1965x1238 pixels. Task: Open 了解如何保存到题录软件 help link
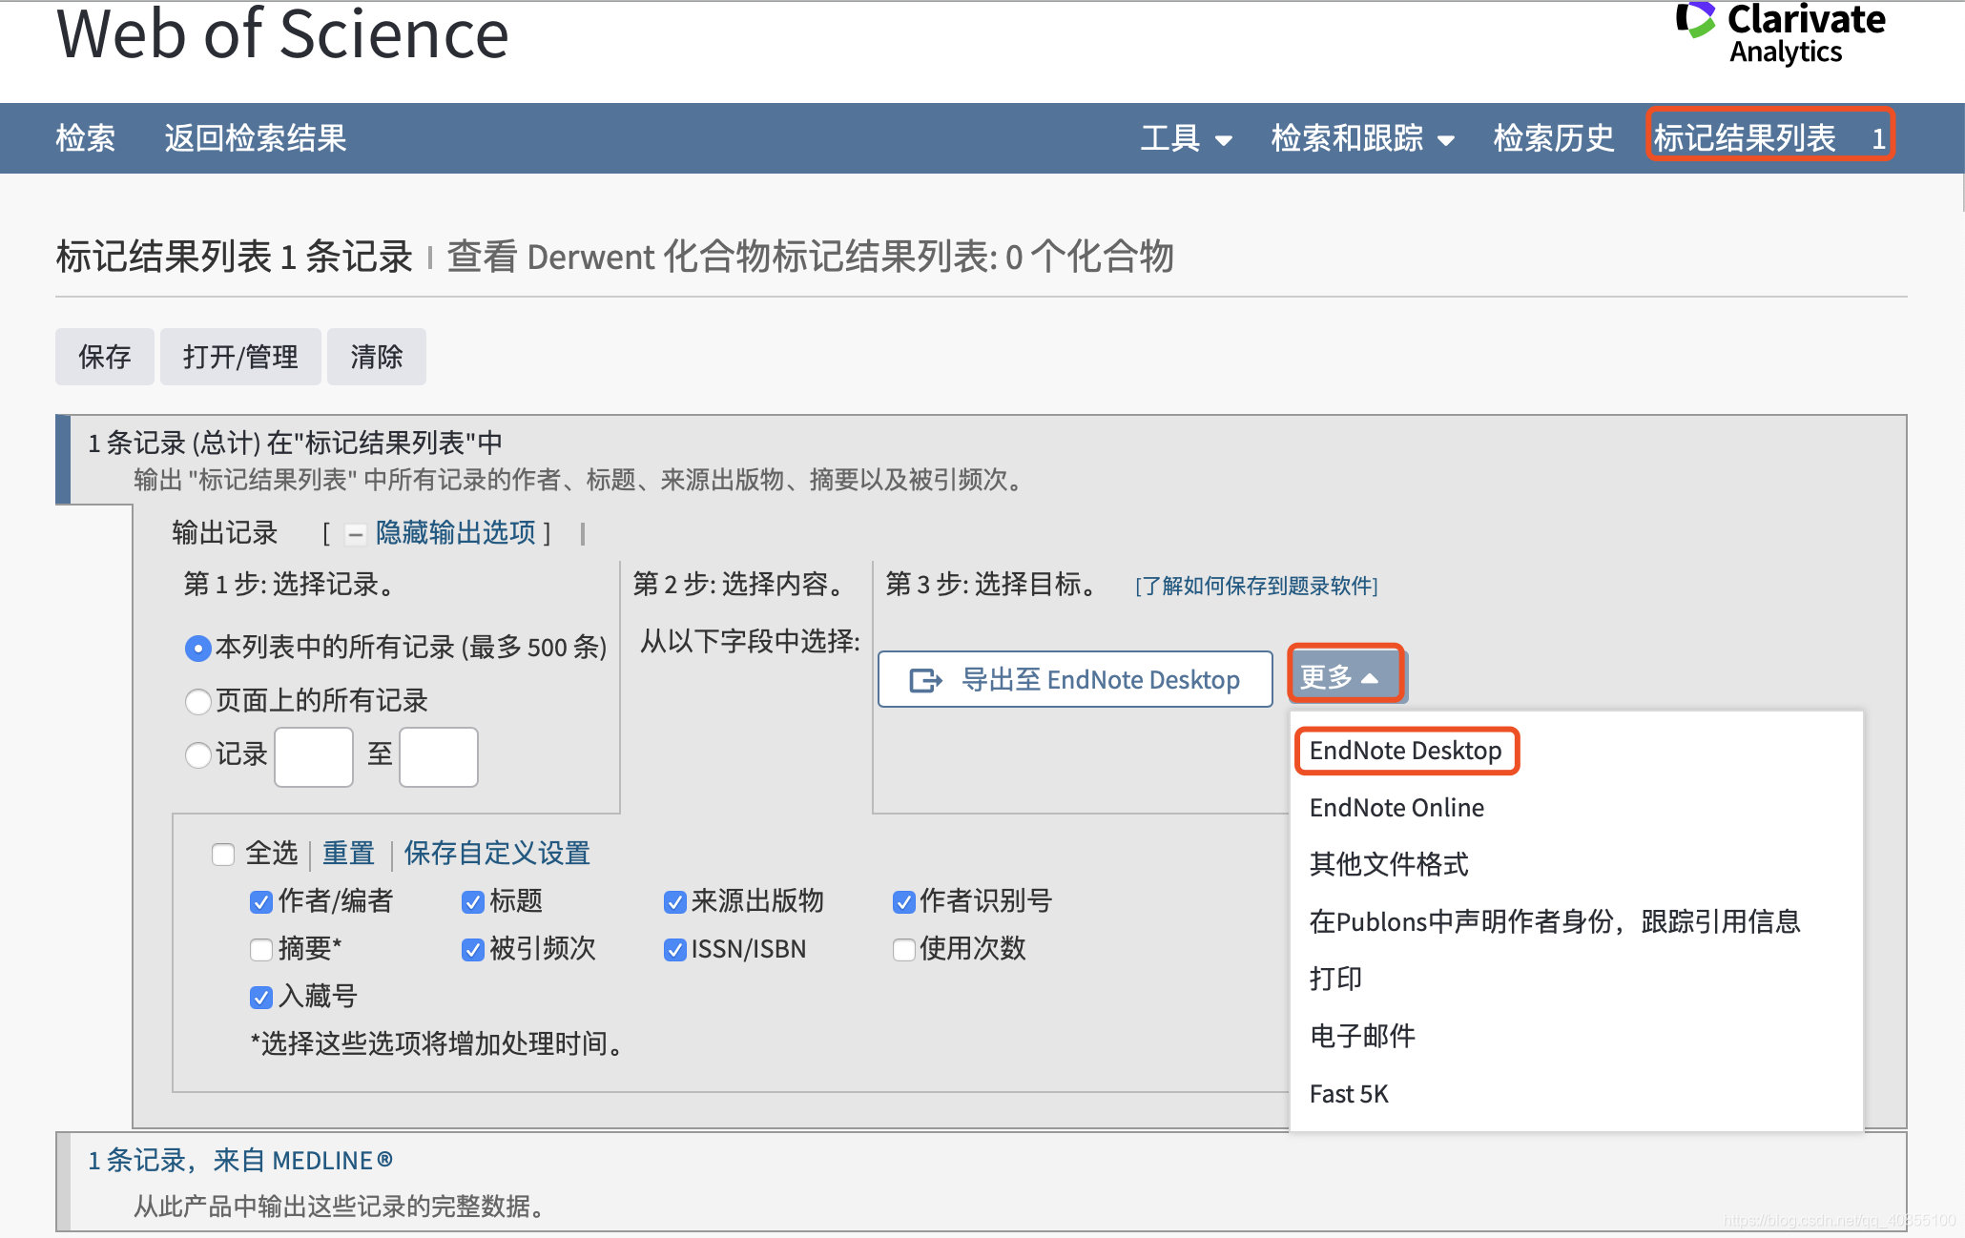(1256, 586)
